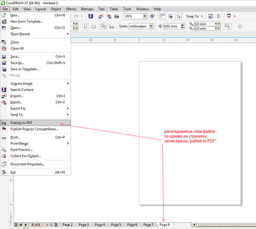The height and width of the screenshot is (229, 256).
Task: Open the Redo history dropdown arrow
Action: click(82, 16)
